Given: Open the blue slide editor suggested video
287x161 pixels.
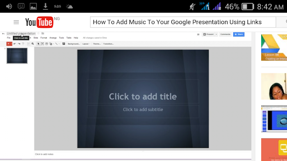Looking at the screenshot, I should tap(274, 119).
